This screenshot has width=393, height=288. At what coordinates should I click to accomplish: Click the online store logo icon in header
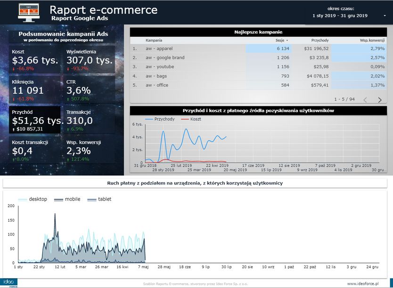click(28, 12)
